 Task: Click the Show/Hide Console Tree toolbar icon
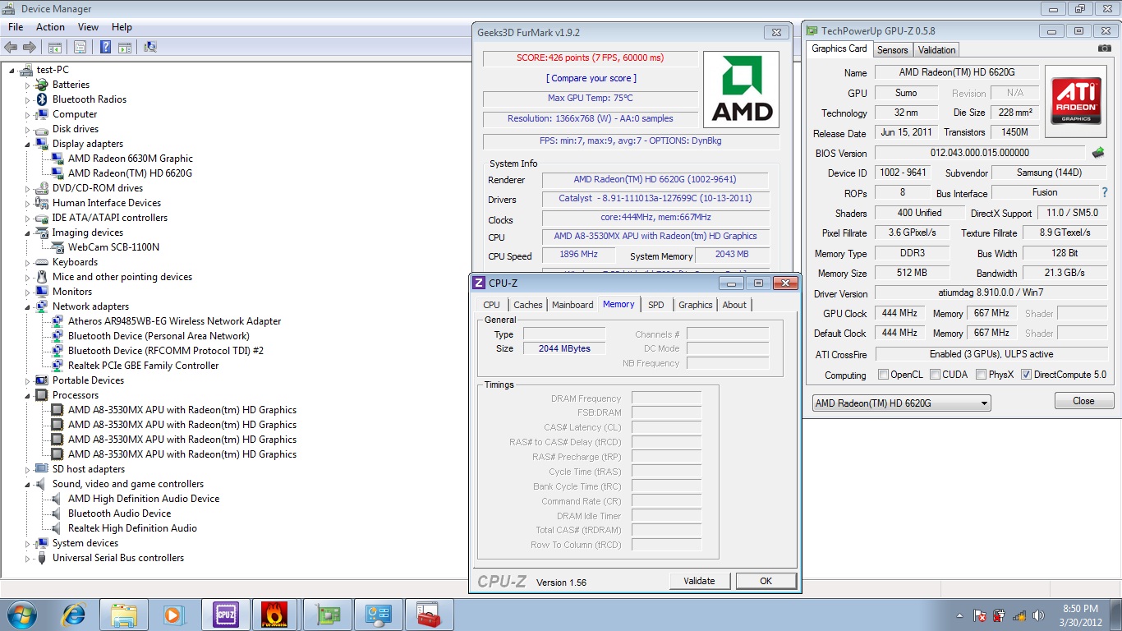tap(55, 48)
